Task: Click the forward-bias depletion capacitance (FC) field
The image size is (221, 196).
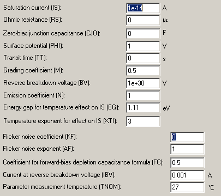Action: [187, 162]
